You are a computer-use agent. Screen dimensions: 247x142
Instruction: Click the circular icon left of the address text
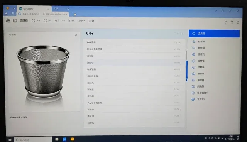click(x=19, y=14)
